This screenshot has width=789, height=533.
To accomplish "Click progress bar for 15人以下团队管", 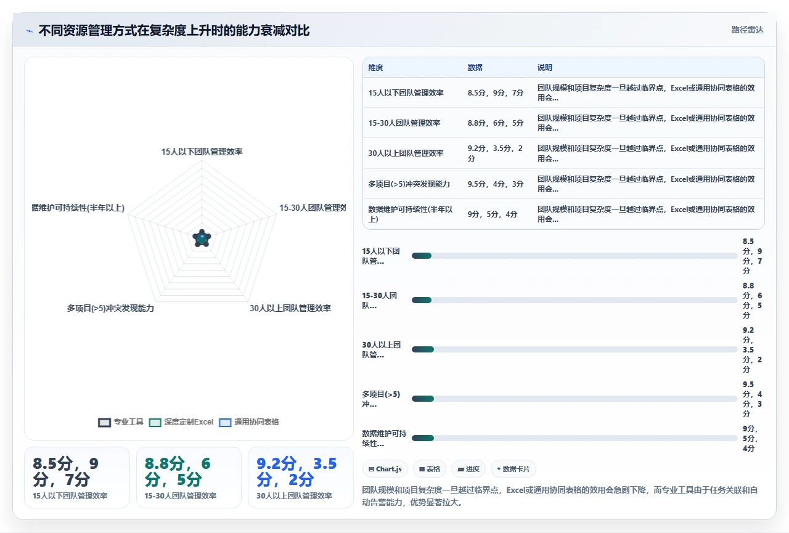I will point(574,256).
